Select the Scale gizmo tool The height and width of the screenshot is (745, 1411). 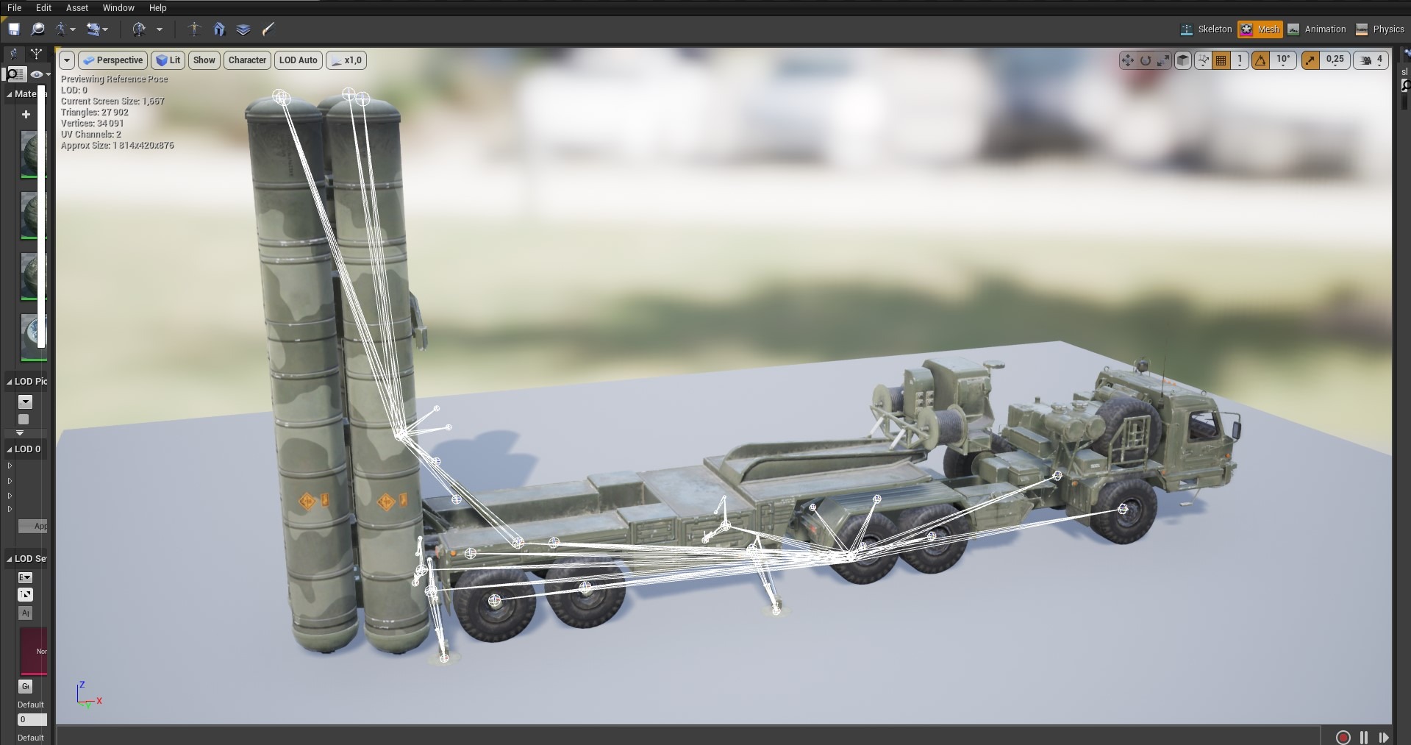coord(1162,60)
